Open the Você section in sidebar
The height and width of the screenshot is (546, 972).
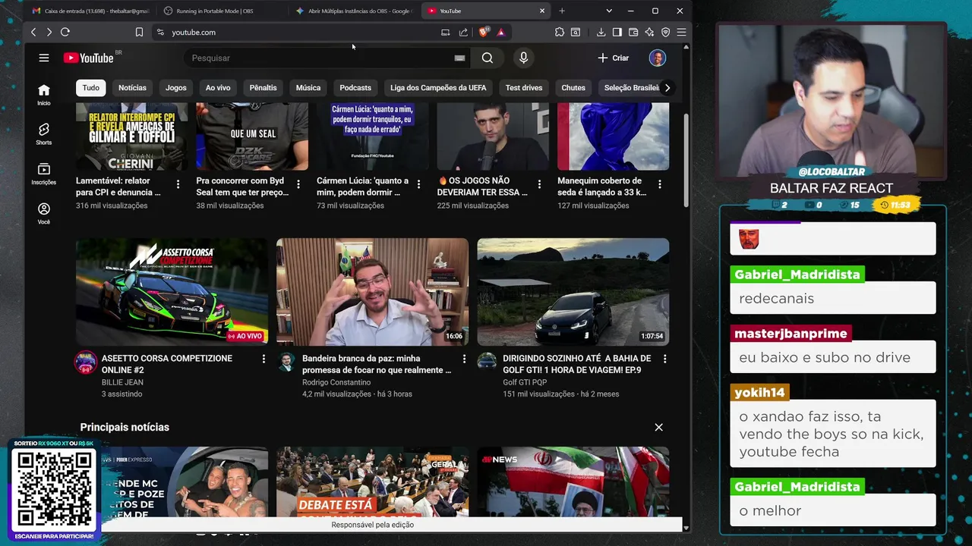pyautogui.click(x=44, y=213)
